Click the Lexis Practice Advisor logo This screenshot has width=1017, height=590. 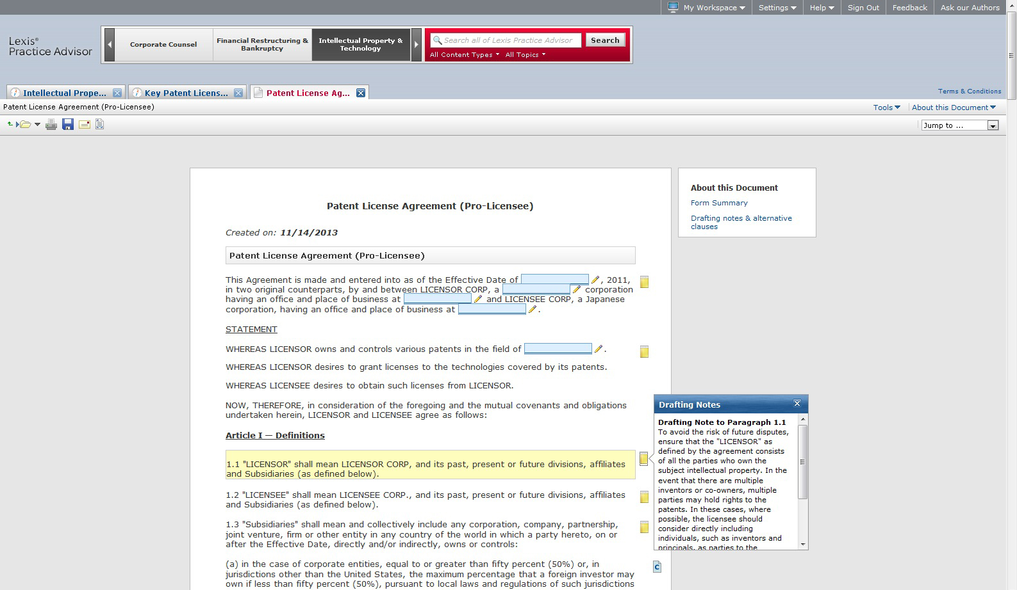pyautogui.click(x=51, y=46)
